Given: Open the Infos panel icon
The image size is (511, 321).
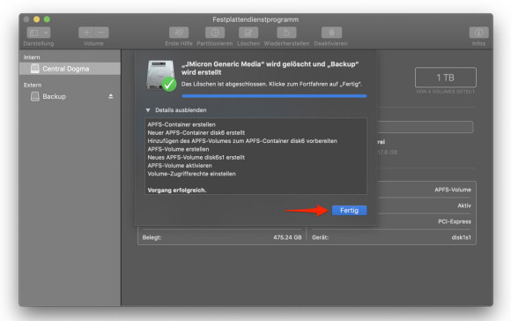Looking at the screenshot, I should tap(478, 33).
